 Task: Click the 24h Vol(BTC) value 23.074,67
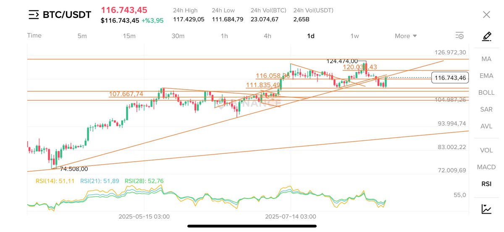tap(265, 19)
